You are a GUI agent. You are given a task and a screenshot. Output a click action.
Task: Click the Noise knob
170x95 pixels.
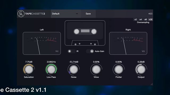[x=74, y=69]
